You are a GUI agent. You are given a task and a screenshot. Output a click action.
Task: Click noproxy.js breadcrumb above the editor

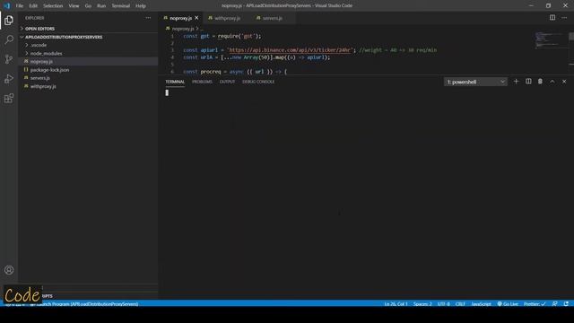coord(182,29)
